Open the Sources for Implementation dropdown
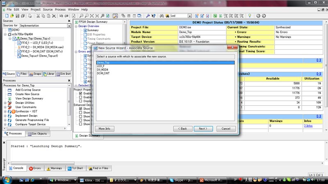Image resolution: width=328 pixels, height=184 pixels. click(x=69, y=25)
